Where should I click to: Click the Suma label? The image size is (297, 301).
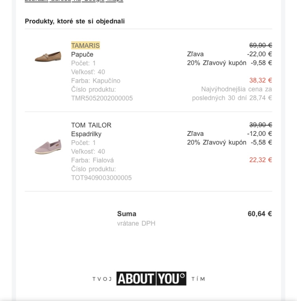click(127, 214)
